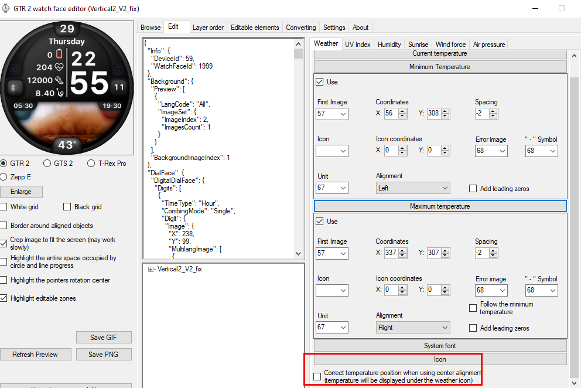Increase Maximum temperature X coordinate 337
Viewport: 581px width, 388px height.
click(x=402, y=251)
